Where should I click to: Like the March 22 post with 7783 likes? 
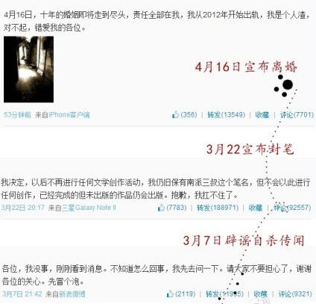pos(172,208)
